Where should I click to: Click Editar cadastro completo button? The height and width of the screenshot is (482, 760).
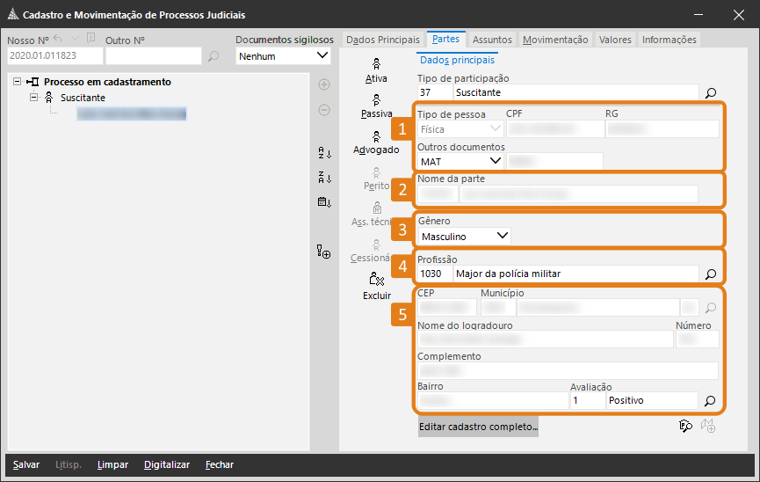point(478,427)
